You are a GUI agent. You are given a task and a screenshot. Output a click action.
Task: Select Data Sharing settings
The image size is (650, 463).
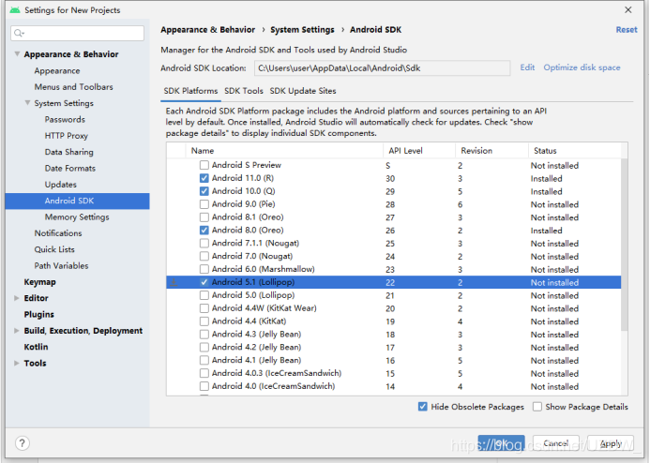point(69,152)
